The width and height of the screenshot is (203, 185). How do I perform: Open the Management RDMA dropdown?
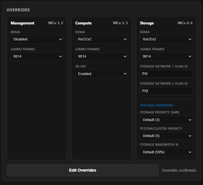tap(37, 39)
